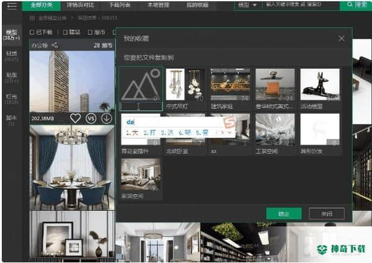Select the 建筑家庭 collection folder
This screenshot has width=372, height=263.
click(x=230, y=89)
